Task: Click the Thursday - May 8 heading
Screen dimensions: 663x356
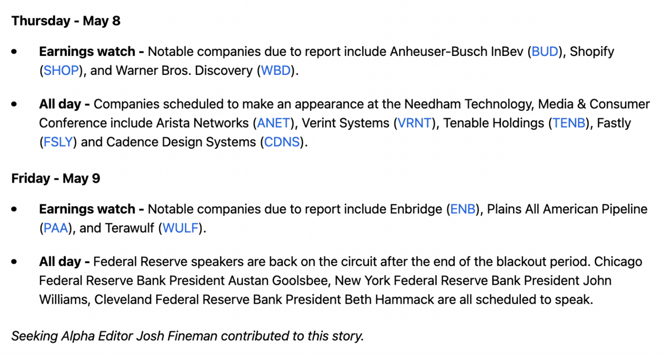Action: 66,21
